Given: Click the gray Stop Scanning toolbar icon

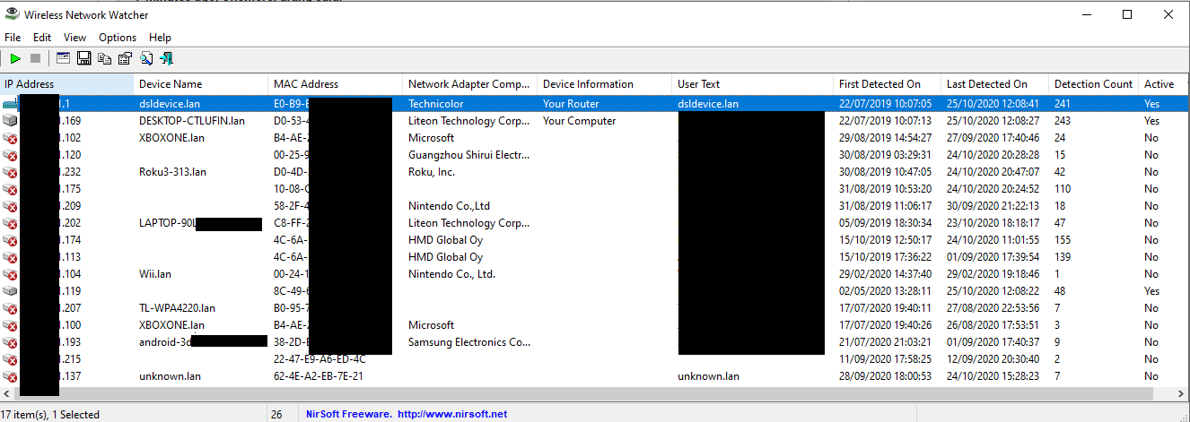Looking at the screenshot, I should (36, 58).
